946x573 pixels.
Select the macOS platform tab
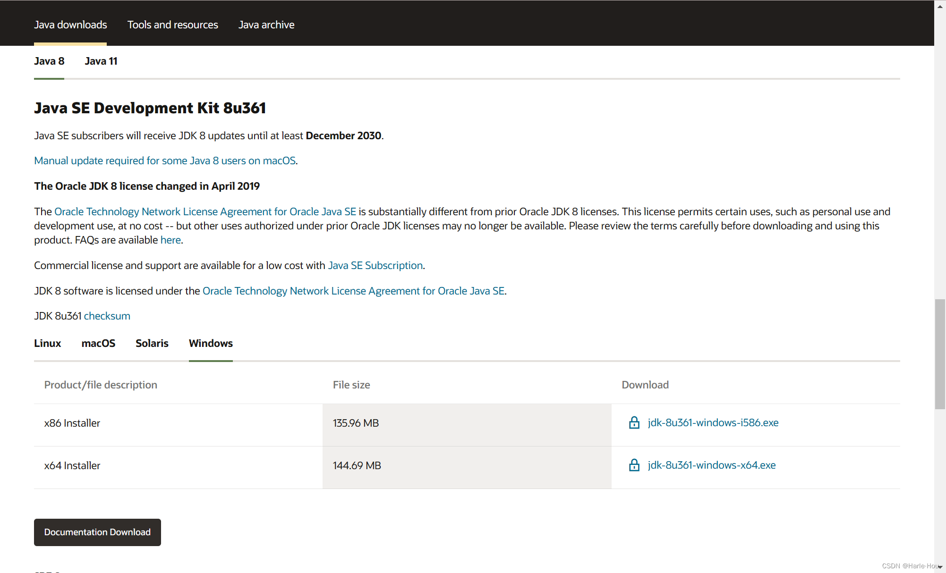[98, 343]
